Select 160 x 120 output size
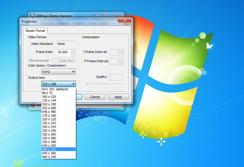The image size is (244, 167). tap(59, 97)
